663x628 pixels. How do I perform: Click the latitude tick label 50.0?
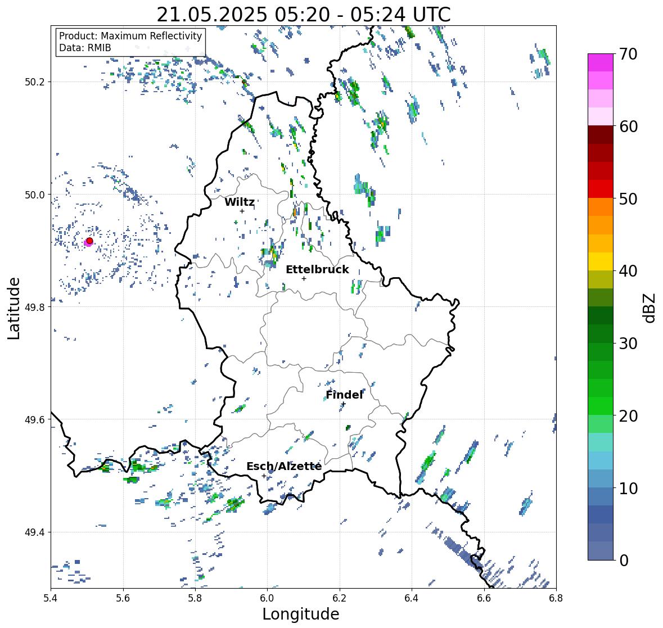tap(35, 195)
